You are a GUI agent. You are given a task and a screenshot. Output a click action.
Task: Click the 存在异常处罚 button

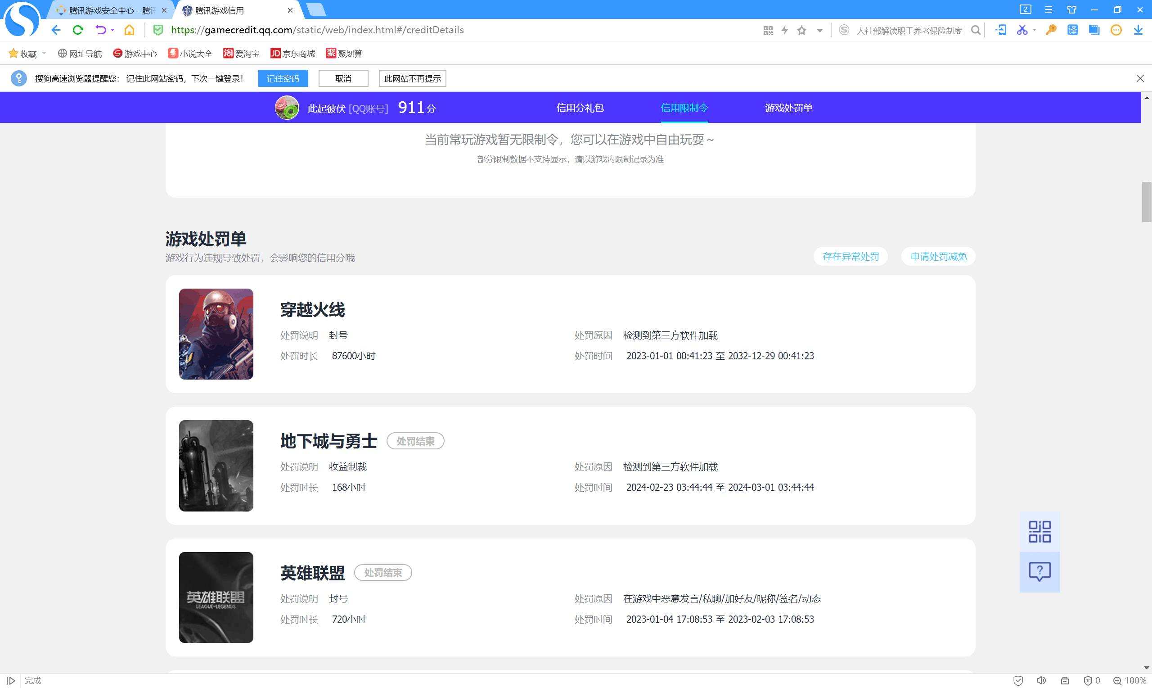pos(850,256)
